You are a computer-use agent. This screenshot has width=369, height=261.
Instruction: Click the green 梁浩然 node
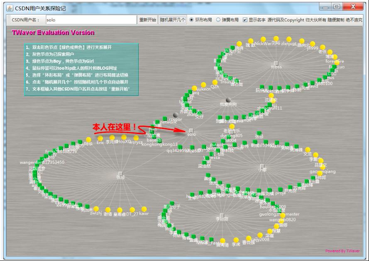(204, 162)
